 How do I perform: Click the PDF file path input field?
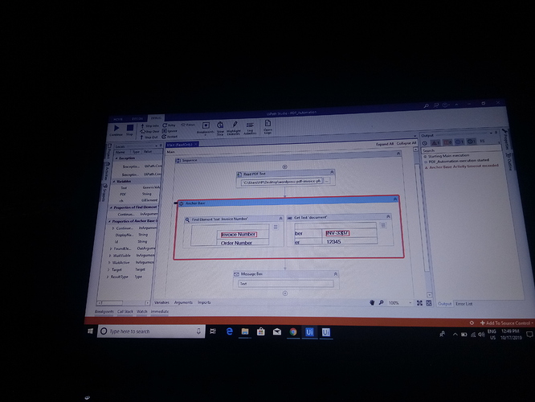281,182
